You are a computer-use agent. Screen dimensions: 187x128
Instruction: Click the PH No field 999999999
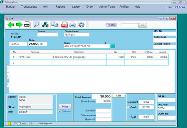35,107
